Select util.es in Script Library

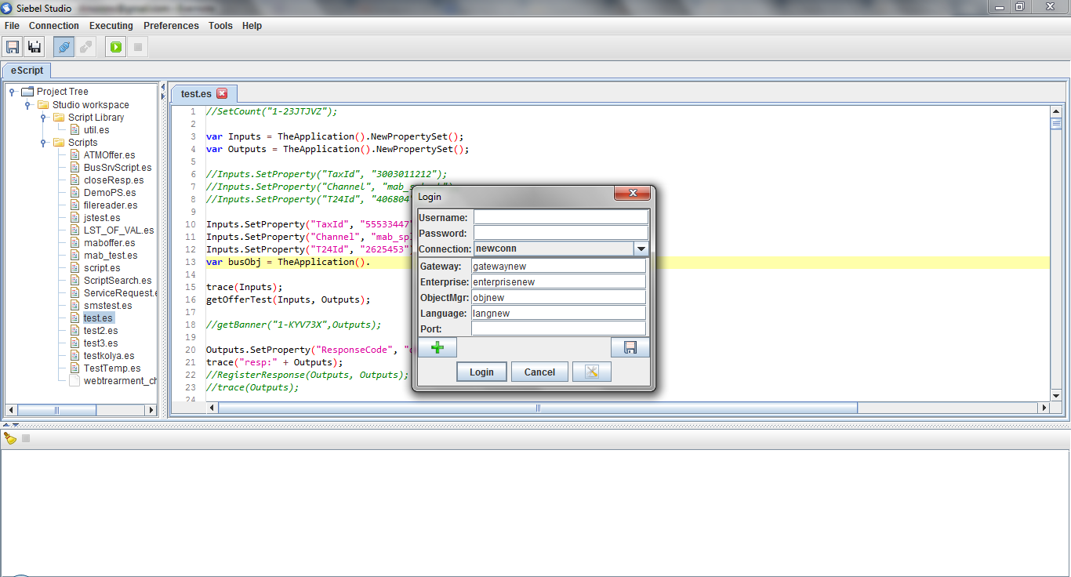96,129
